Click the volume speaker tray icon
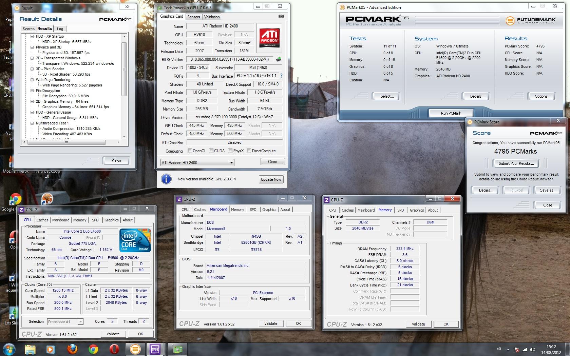This screenshot has width=570, height=356. pyautogui.click(x=533, y=349)
